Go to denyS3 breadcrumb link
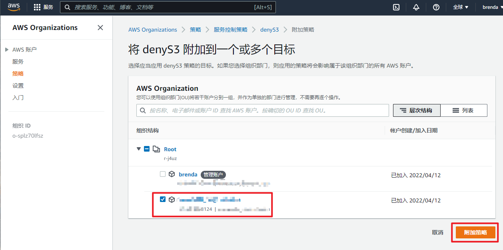This screenshot has width=503, height=250. [x=269, y=30]
